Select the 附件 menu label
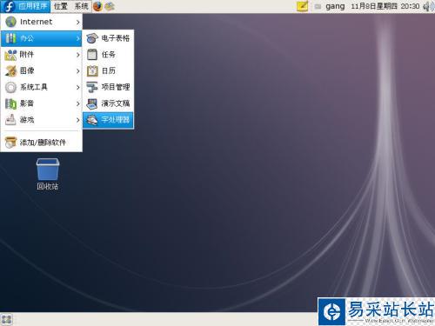435x326 pixels. click(x=27, y=55)
